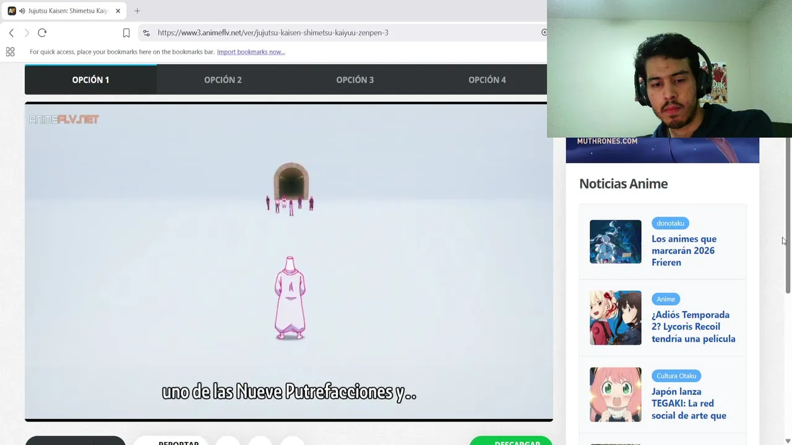
Task: Open the TEGAKI news thumbnail image
Action: (x=616, y=394)
